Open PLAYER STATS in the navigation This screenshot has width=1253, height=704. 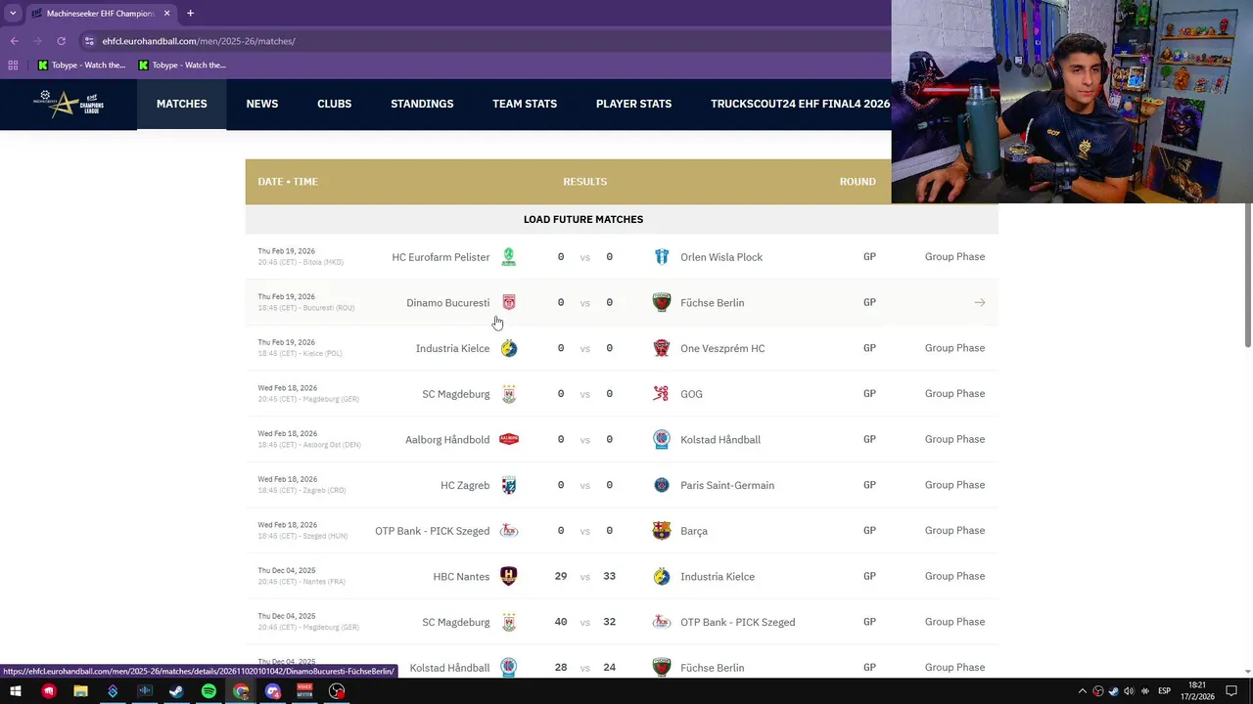[x=633, y=104]
